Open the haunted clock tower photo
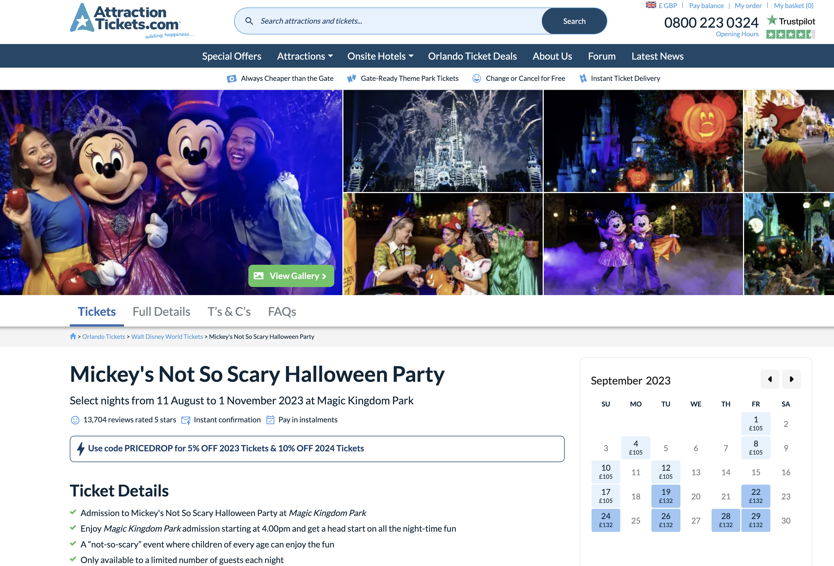The height and width of the screenshot is (566, 834). [789, 244]
